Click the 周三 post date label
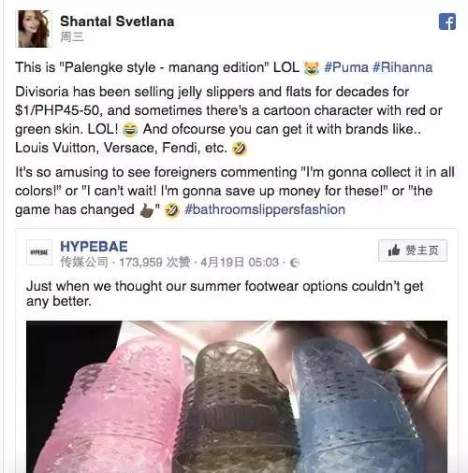The height and width of the screenshot is (473, 468). (72, 37)
